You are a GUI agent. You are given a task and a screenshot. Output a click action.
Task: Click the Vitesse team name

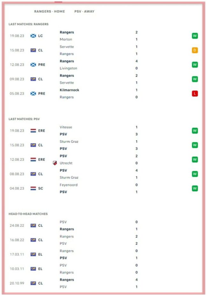[66, 127]
